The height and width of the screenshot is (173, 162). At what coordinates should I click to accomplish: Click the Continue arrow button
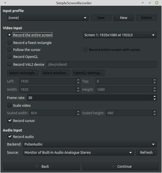(x=121, y=166)
